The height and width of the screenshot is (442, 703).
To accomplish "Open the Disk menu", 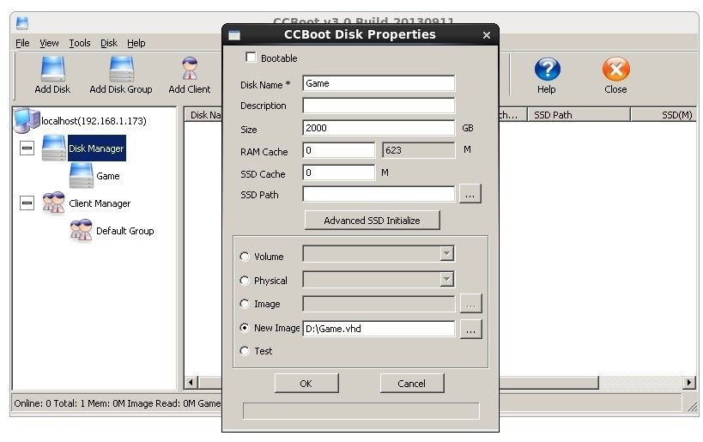I will tap(108, 43).
